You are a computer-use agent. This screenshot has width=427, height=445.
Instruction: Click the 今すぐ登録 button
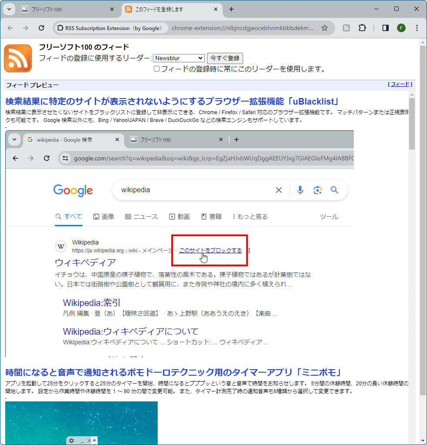225,58
